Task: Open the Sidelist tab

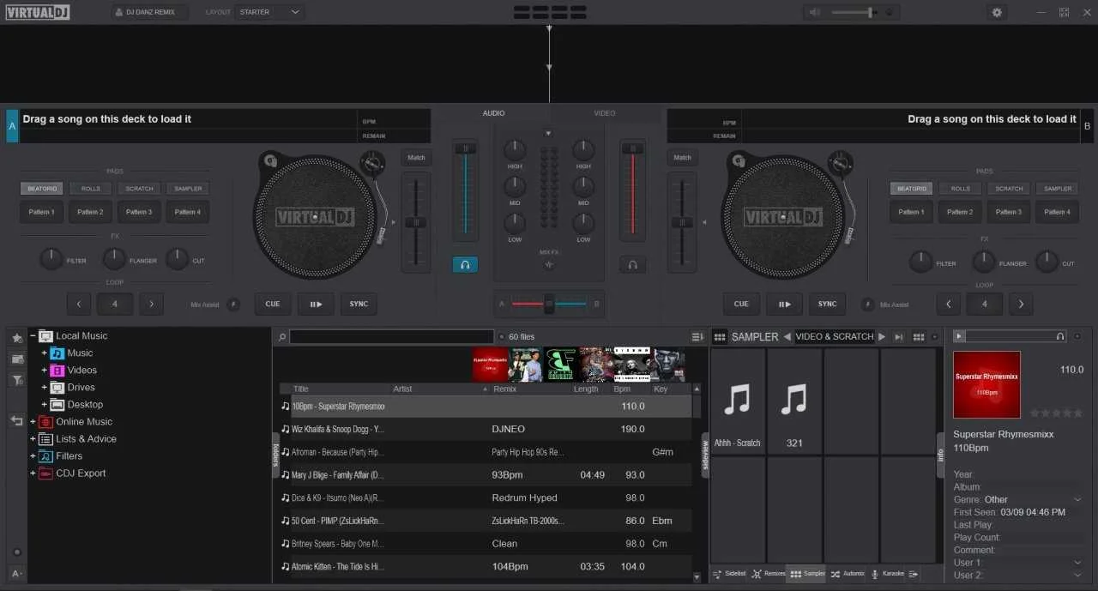Action: (729, 573)
